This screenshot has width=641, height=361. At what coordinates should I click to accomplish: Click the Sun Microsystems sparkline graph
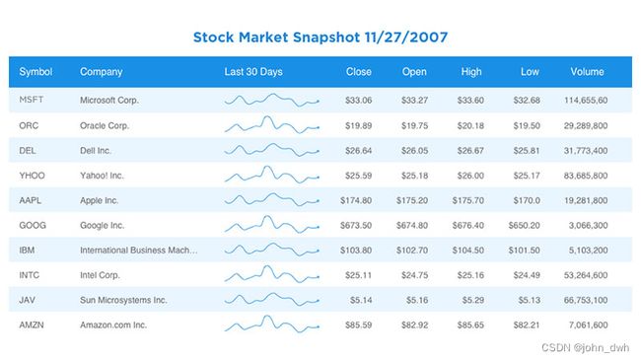[272, 299]
